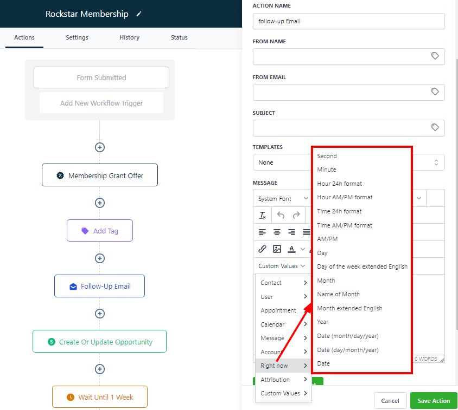Click the undo arrow in message toolbar
Viewport: 458px width, 410px height.
(x=281, y=215)
